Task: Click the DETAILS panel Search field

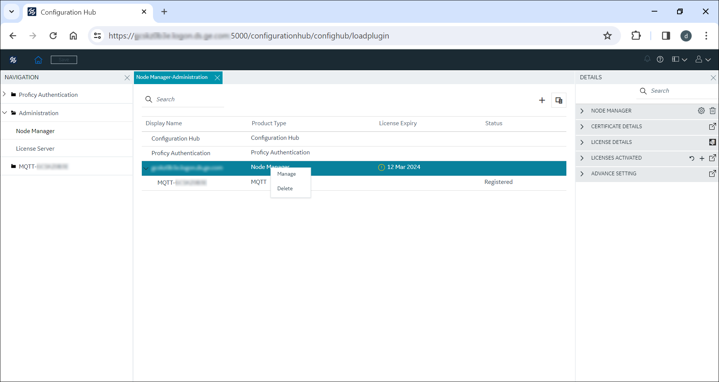Action: pos(677,91)
